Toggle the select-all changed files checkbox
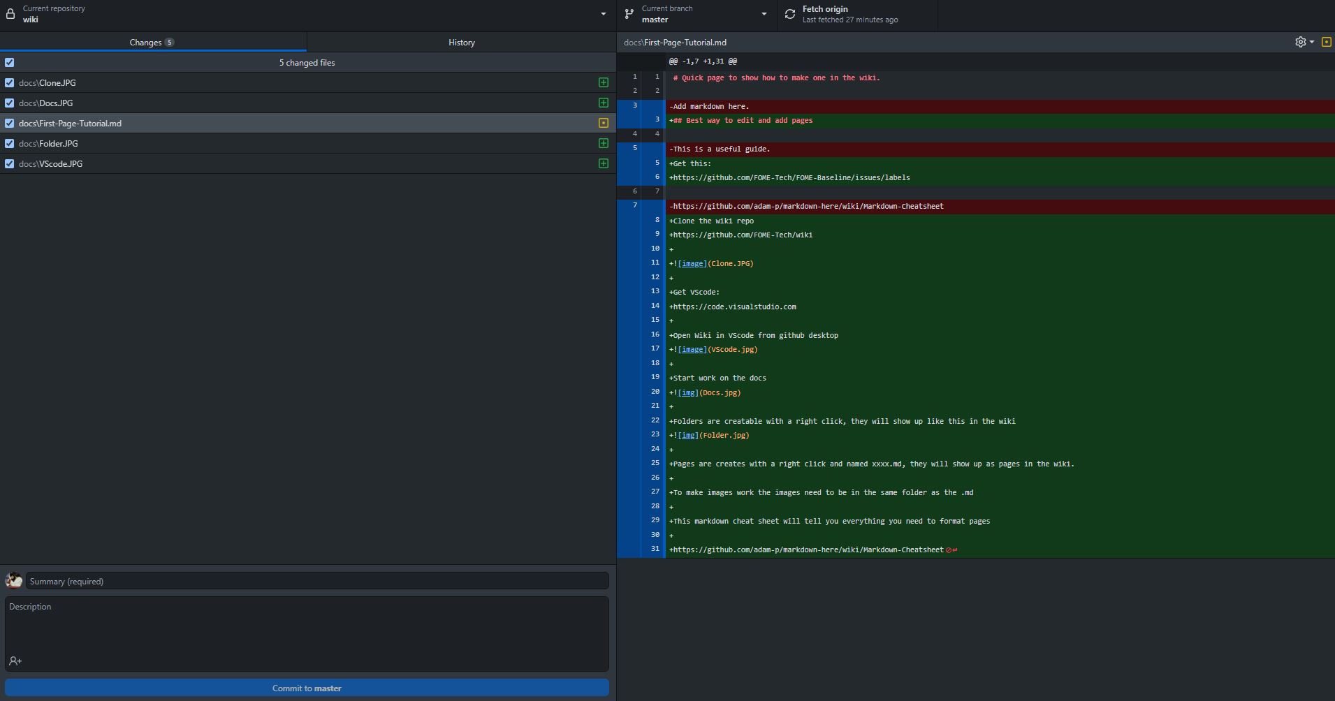Screen dimensions: 1335x701 click(10, 62)
